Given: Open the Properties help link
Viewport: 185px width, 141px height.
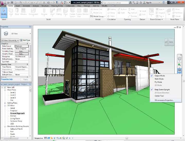Looking at the screenshot, I should (x=7, y=79).
